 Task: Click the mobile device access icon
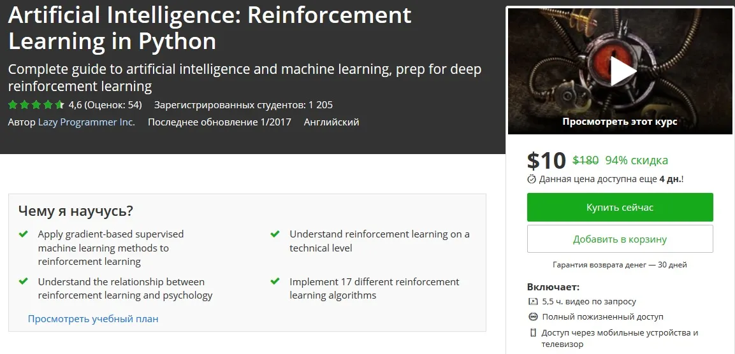click(x=533, y=332)
